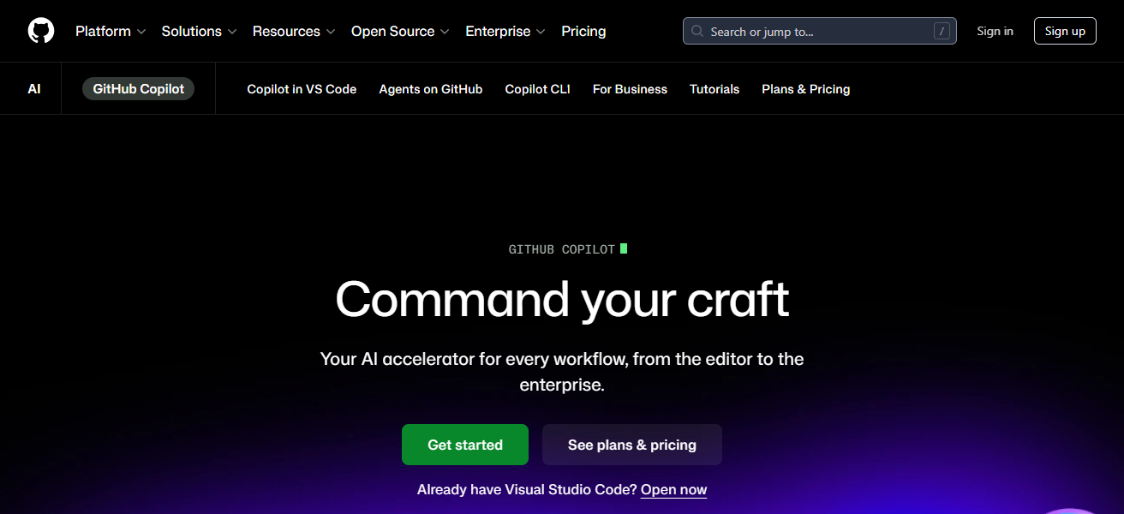Image resolution: width=1124 pixels, height=514 pixels.
Task: Click 'Already have Visual Studio Code?' text
Action: coord(527,490)
